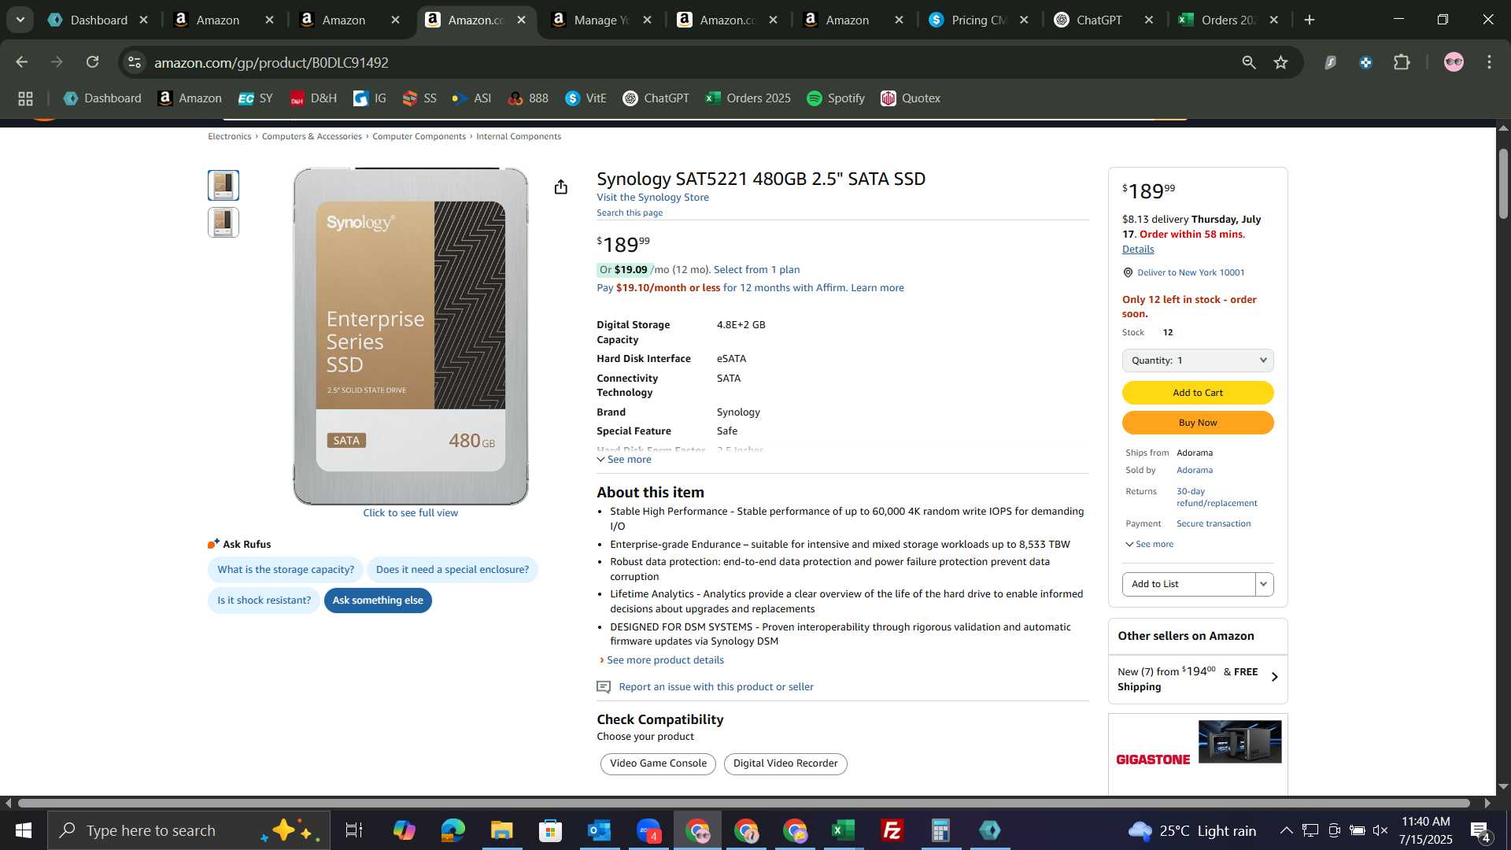
Task: Open Excel from the taskbar
Action: tap(844, 830)
